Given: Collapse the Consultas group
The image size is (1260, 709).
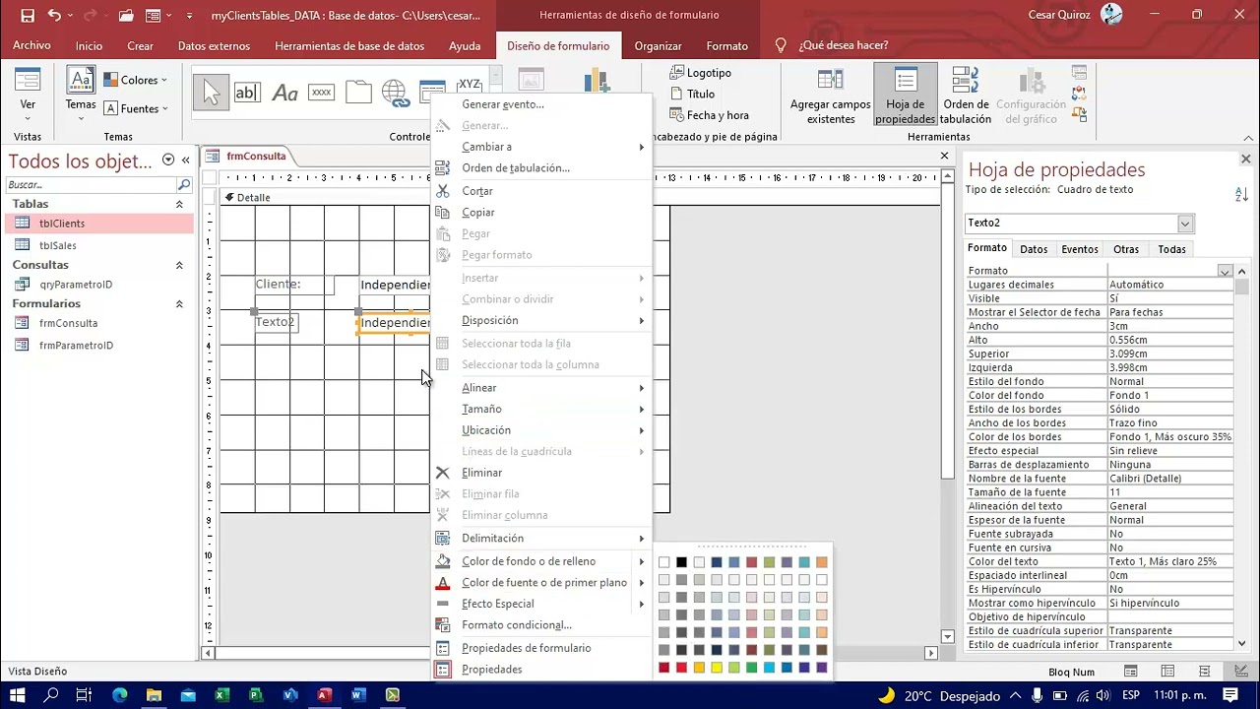Looking at the screenshot, I should click(179, 265).
